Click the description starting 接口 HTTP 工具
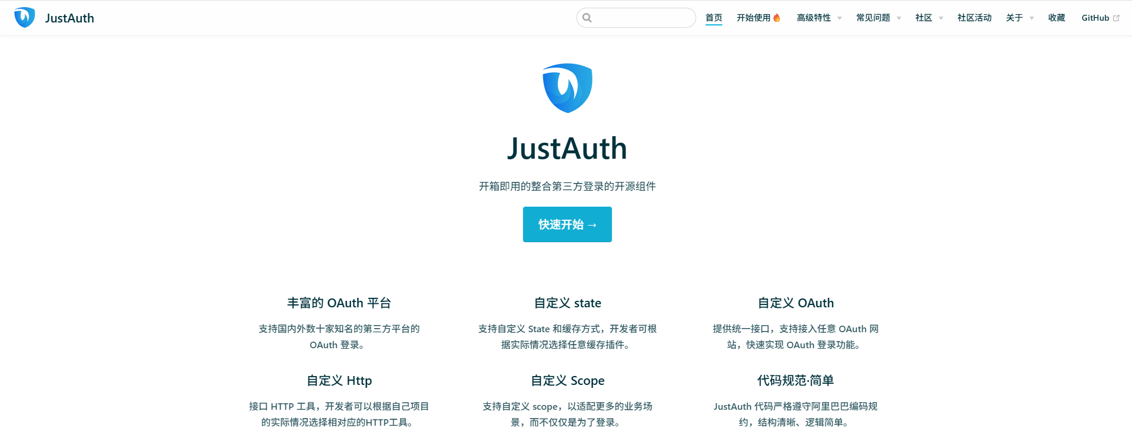This screenshot has width=1132, height=437. pos(339,414)
